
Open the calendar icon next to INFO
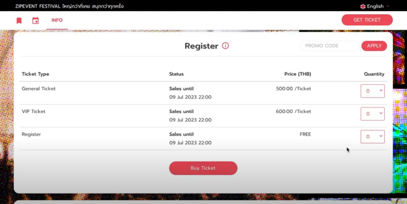point(36,21)
